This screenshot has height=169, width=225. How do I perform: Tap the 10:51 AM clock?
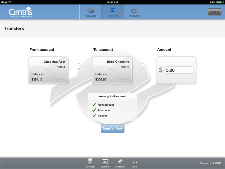112,2
